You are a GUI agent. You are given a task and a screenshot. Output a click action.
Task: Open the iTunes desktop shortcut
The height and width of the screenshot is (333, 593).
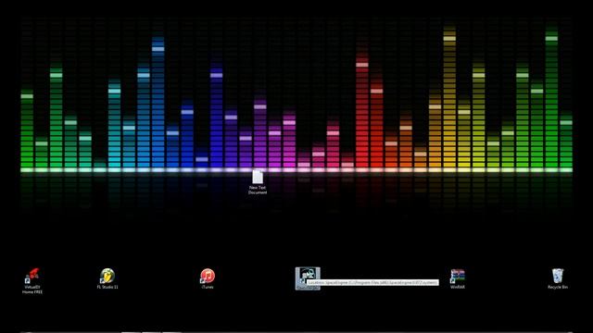(x=208, y=278)
